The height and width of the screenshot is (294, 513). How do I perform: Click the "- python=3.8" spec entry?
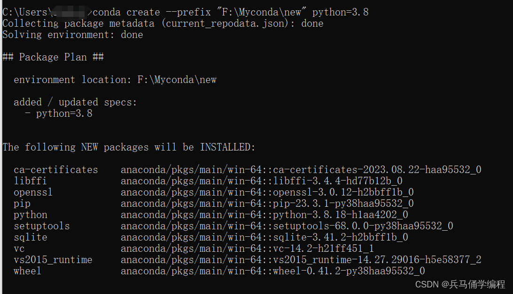[59, 113]
